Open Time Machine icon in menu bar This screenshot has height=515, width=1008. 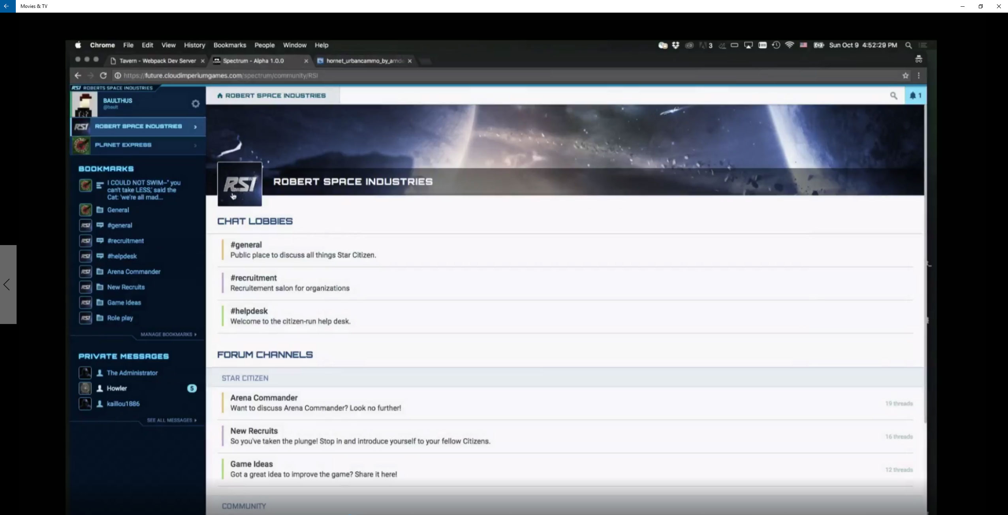click(x=776, y=45)
